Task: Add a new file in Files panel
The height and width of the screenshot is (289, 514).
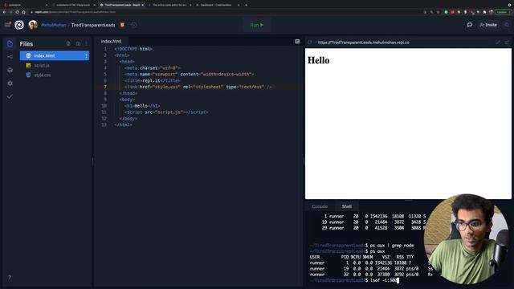Action: click(x=68, y=43)
